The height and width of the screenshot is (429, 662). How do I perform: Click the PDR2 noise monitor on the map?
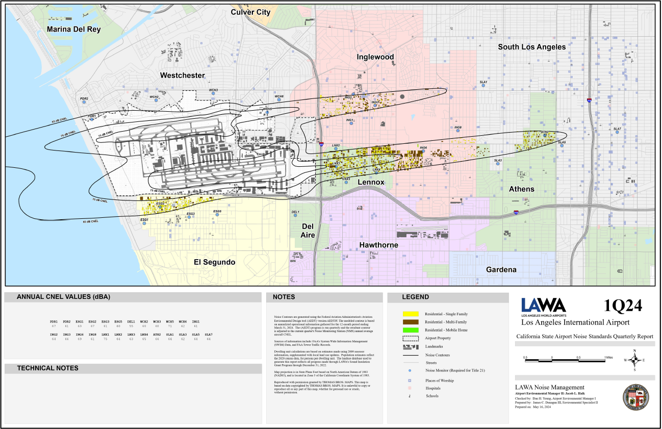[85, 103]
